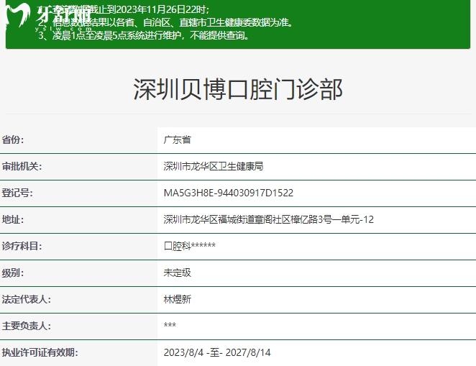Select the 法定代表人 label
The height and width of the screenshot is (366, 476).
(x=27, y=299)
